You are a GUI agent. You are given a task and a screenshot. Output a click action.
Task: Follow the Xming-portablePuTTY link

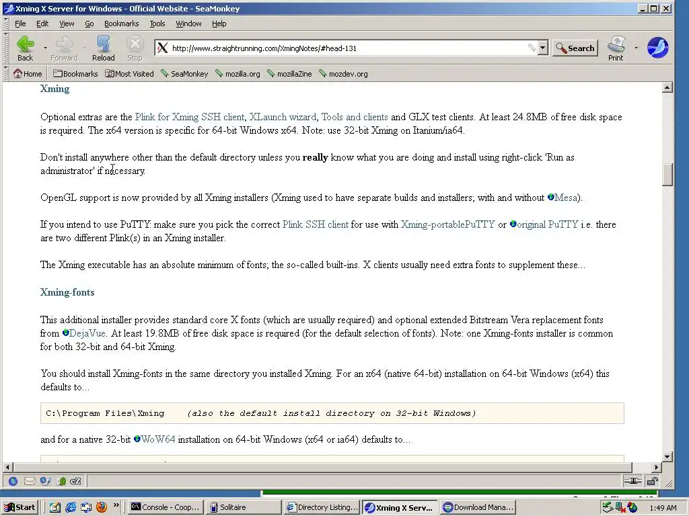447,224
